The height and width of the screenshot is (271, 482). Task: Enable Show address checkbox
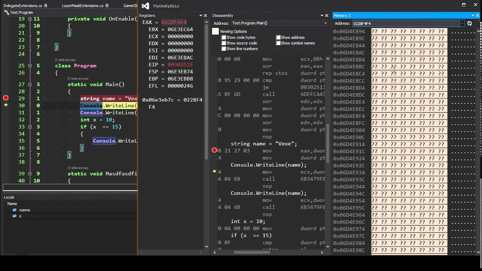(x=278, y=37)
